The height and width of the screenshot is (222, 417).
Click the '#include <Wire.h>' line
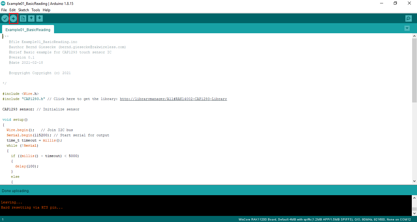coord(20,94)
